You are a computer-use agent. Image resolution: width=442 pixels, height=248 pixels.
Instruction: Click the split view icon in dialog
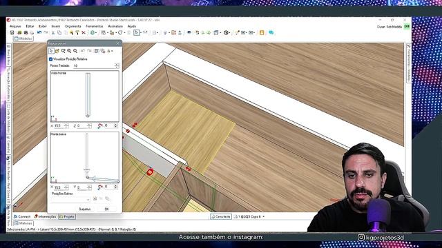point(97,51)
